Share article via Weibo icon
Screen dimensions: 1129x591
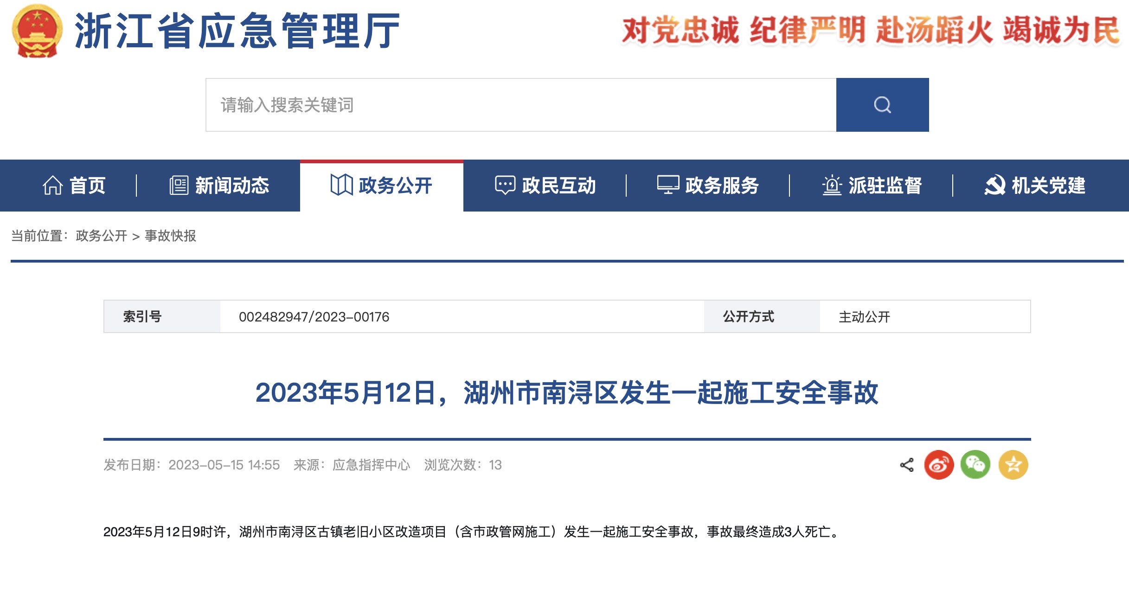coord(939,465)
